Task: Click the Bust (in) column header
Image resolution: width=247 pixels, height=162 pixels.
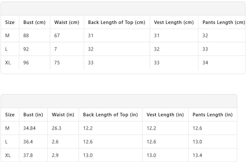Action: click(33, 115)
